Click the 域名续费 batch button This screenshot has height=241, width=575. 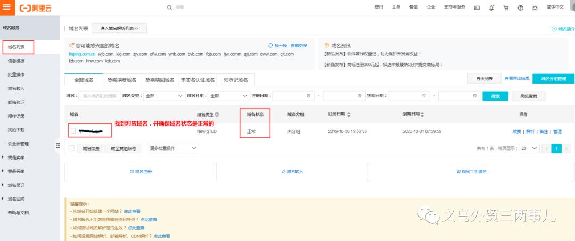tap(91, 148)
